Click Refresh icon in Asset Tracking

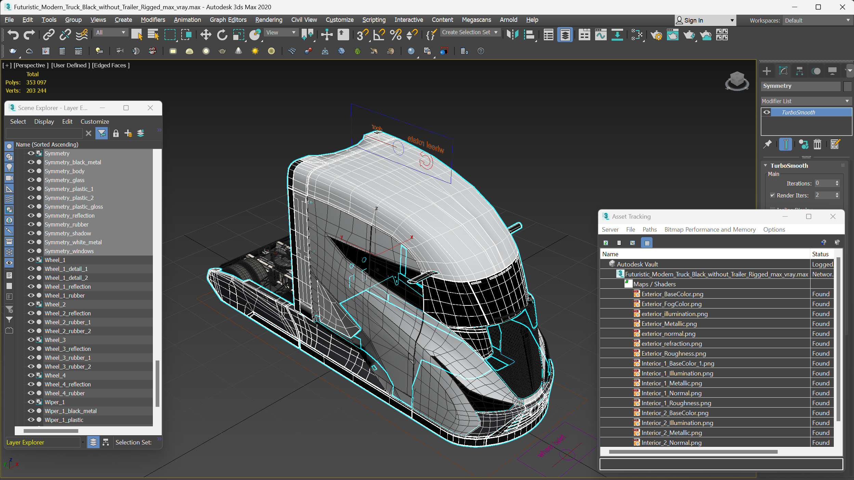coord(606,243)
